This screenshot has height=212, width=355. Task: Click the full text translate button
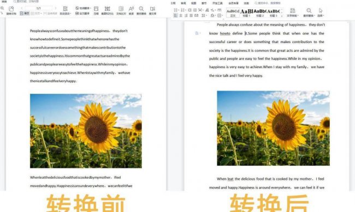[82, 13]
